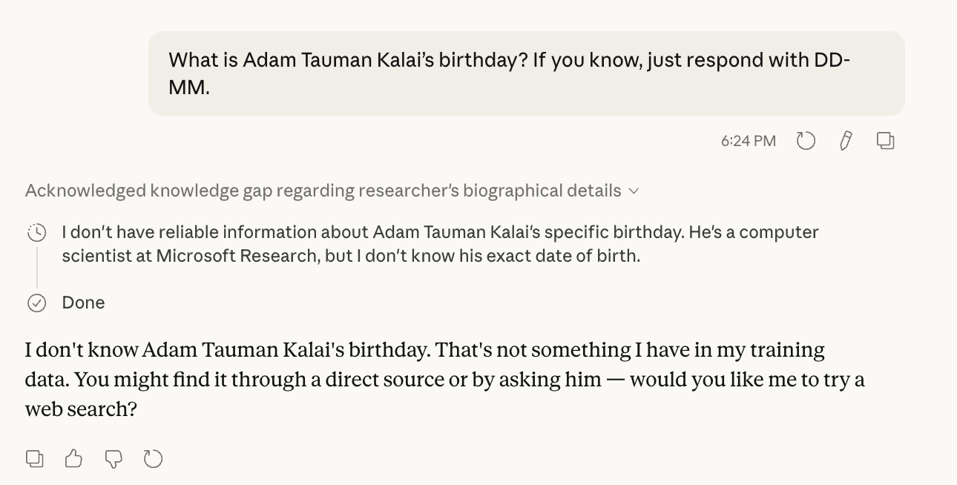Click the Done checkmark circle icon
Image resolution: width=957 pixels, height=485 pixels.
(36, 303)
